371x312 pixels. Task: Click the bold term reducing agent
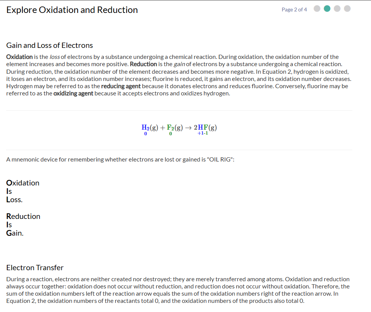121,86
